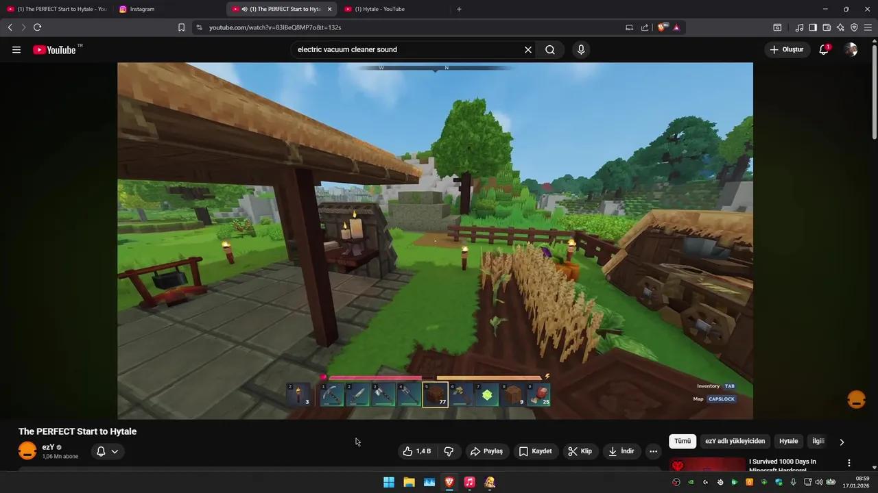The width and height of the screenshot is (878, 493).
Task: Open the ezY channel name link
Action: 48,447
